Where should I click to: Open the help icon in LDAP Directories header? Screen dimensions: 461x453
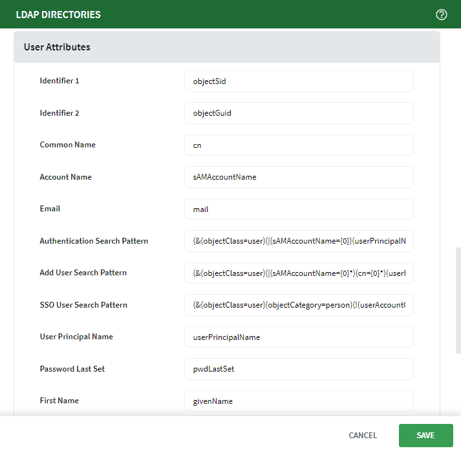[x=442, y=14]
